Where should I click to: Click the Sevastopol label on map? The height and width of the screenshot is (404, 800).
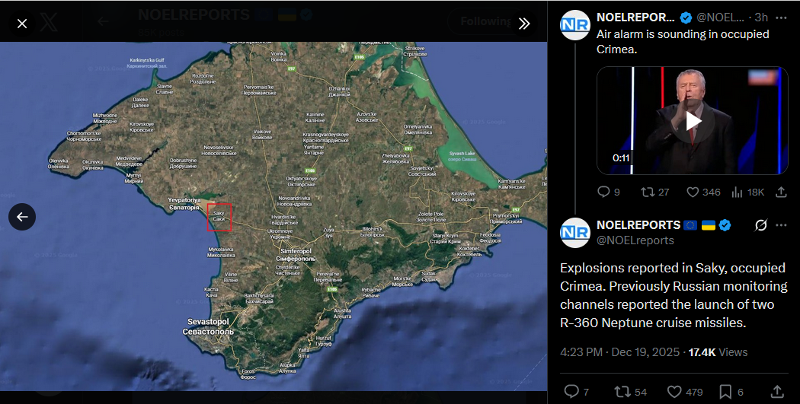tap(208, 326)
